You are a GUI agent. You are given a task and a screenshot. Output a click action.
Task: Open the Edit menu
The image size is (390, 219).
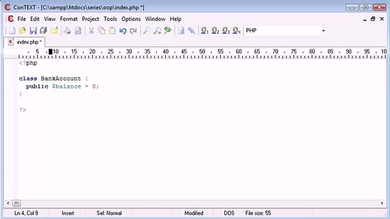pyautogui.click(x=35, y=19)
